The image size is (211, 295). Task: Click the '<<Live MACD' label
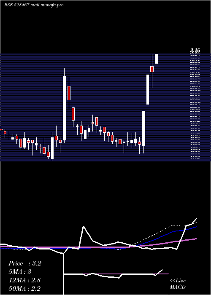tap(178, 284)
